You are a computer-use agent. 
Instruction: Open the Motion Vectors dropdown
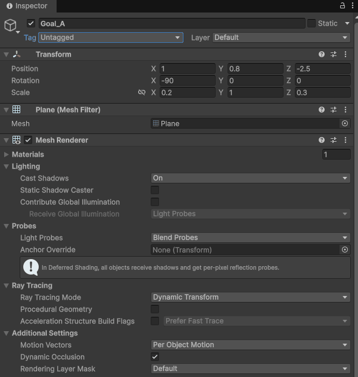point(250,345)
